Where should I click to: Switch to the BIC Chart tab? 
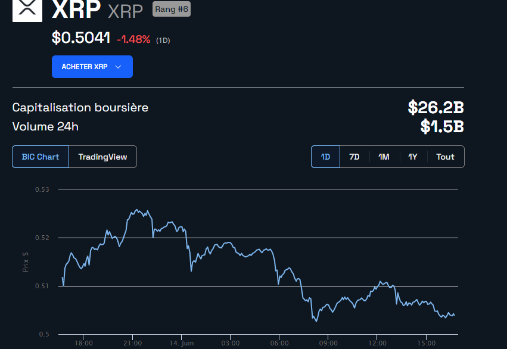(41, 157)
